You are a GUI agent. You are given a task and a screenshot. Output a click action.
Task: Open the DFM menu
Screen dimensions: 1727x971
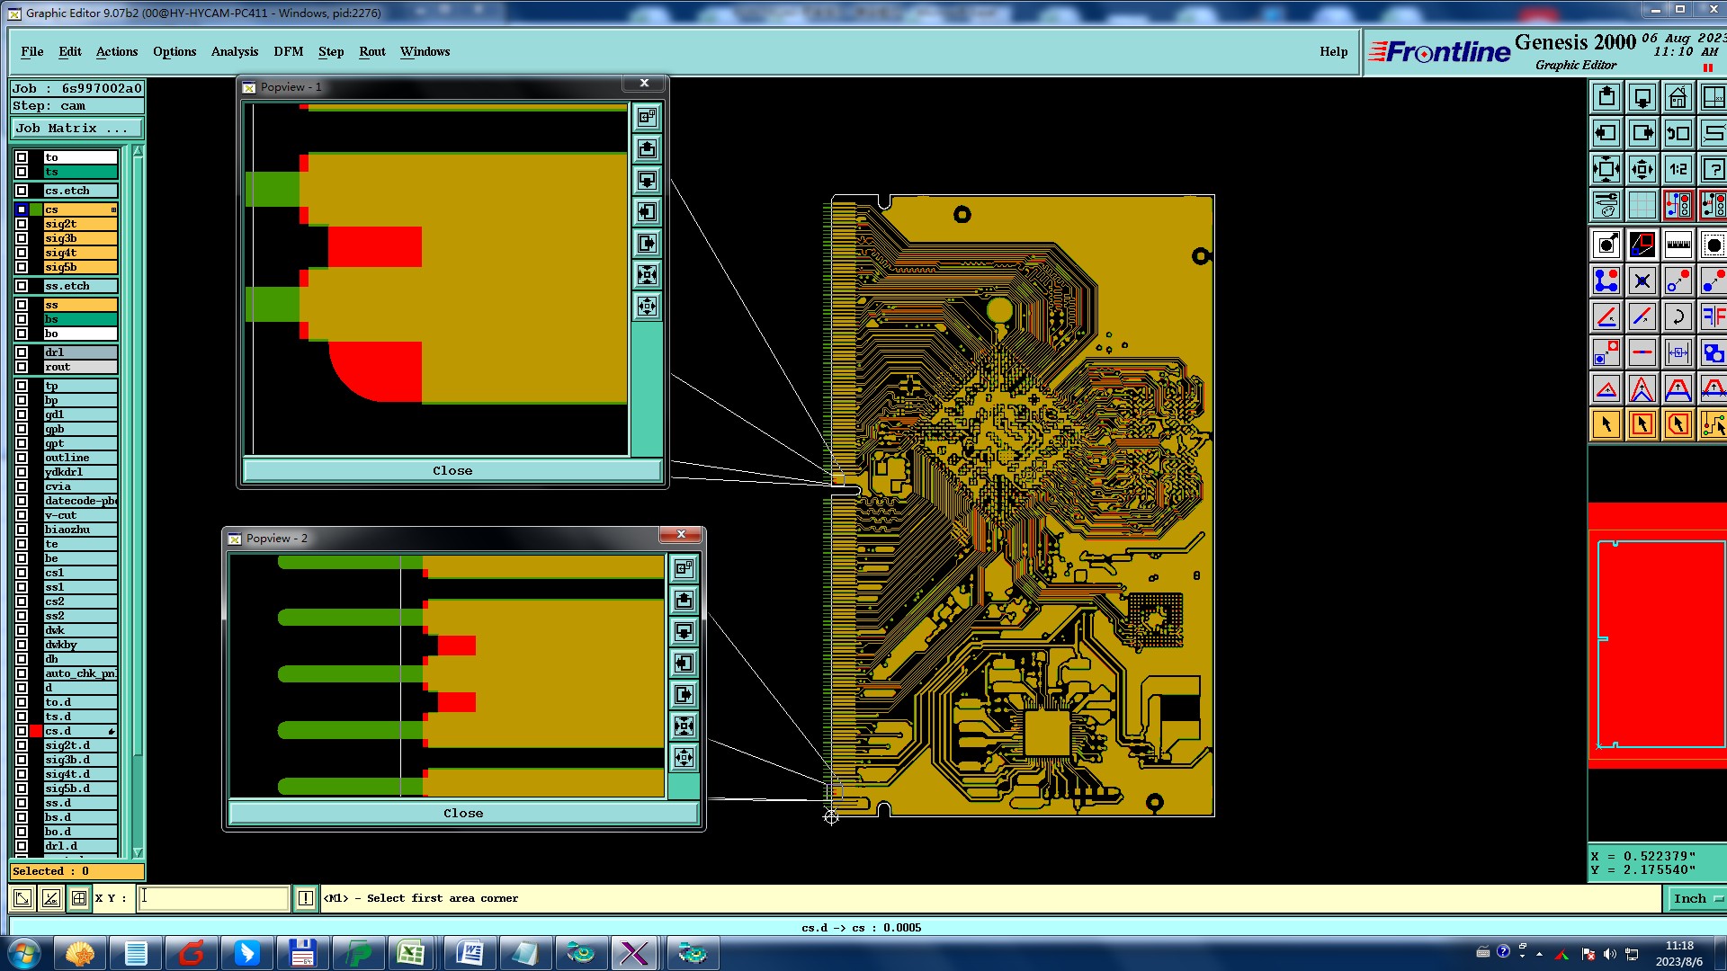click(288, 51)
